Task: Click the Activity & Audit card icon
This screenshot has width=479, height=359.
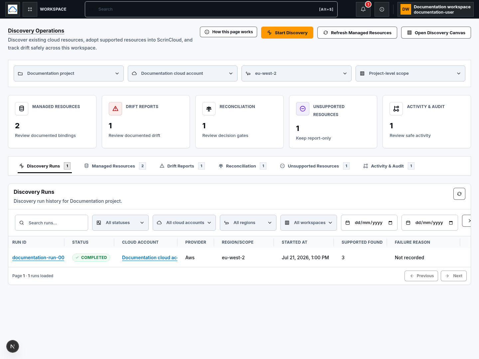Action: click(x=396, y=109)
